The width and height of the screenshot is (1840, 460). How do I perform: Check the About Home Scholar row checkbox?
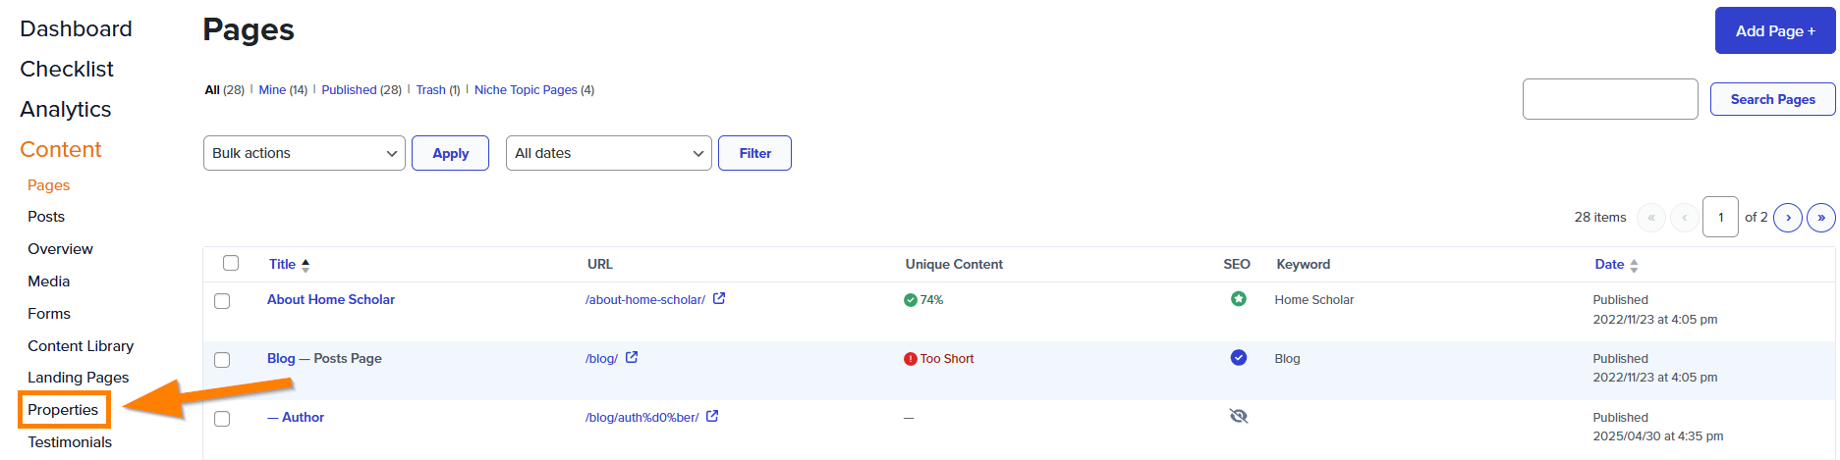[222, 301]
